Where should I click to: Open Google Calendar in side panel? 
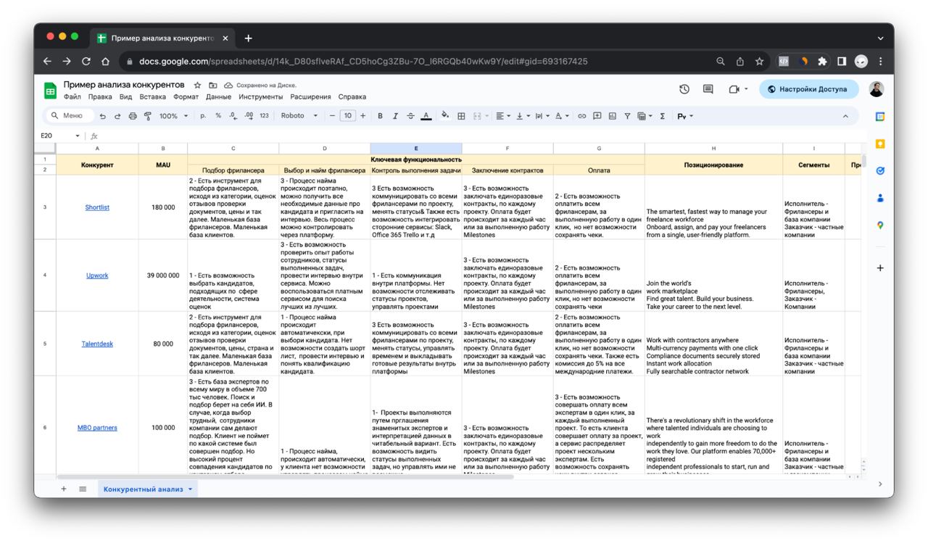(x=880, y=117)
